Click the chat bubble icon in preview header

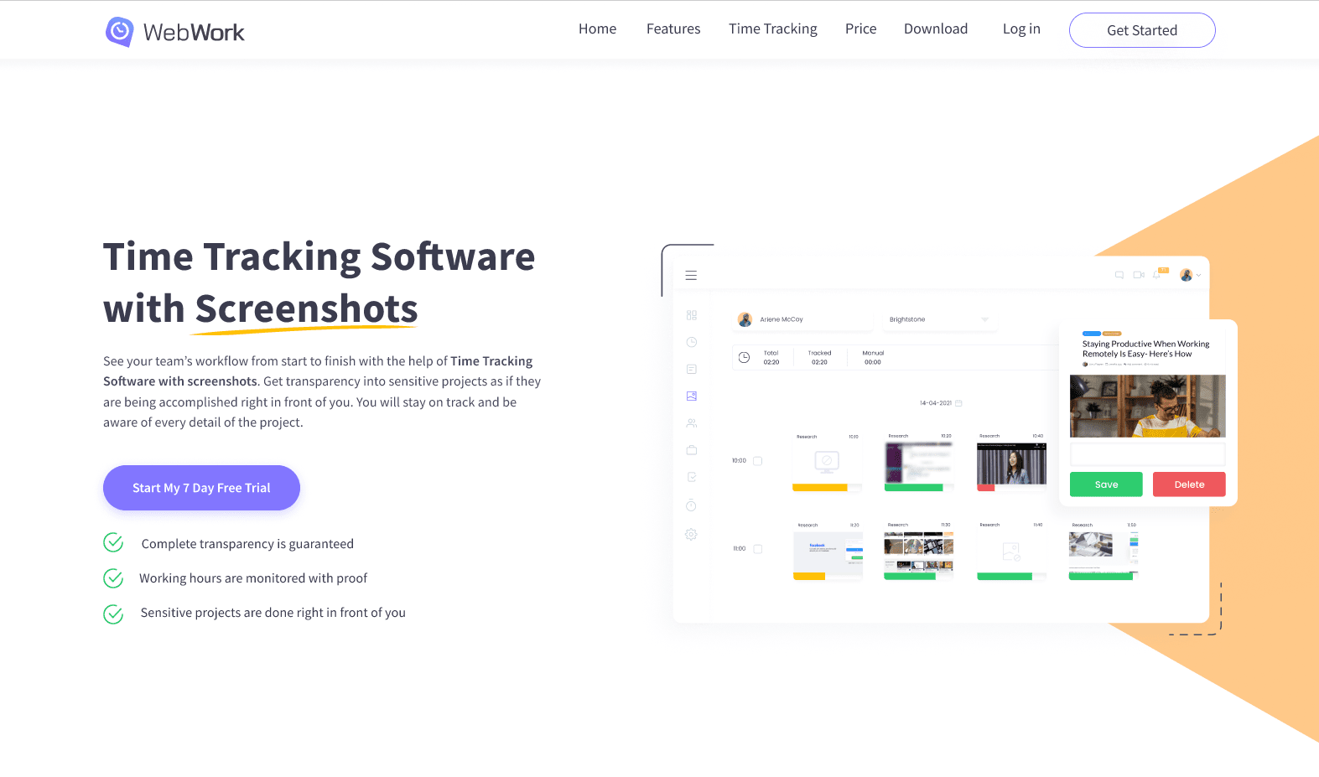[x=1119, y=275]
